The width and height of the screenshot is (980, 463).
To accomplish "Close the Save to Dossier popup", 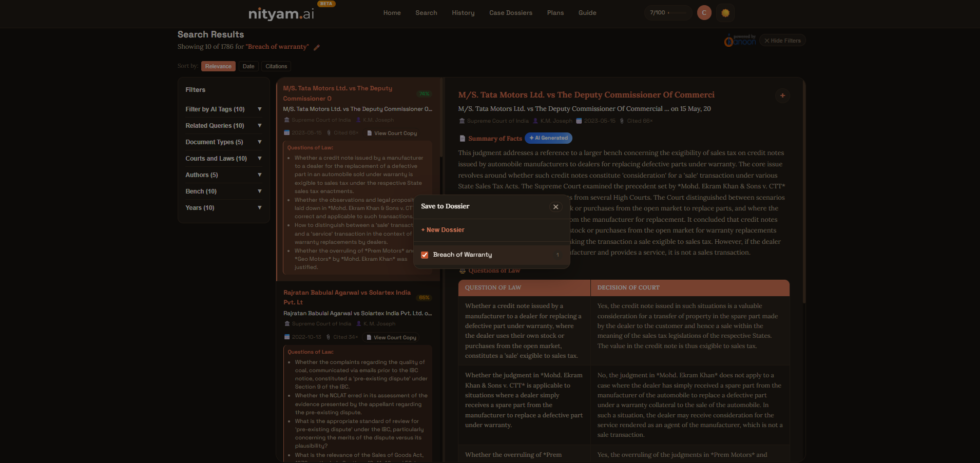I will (555, 207).
